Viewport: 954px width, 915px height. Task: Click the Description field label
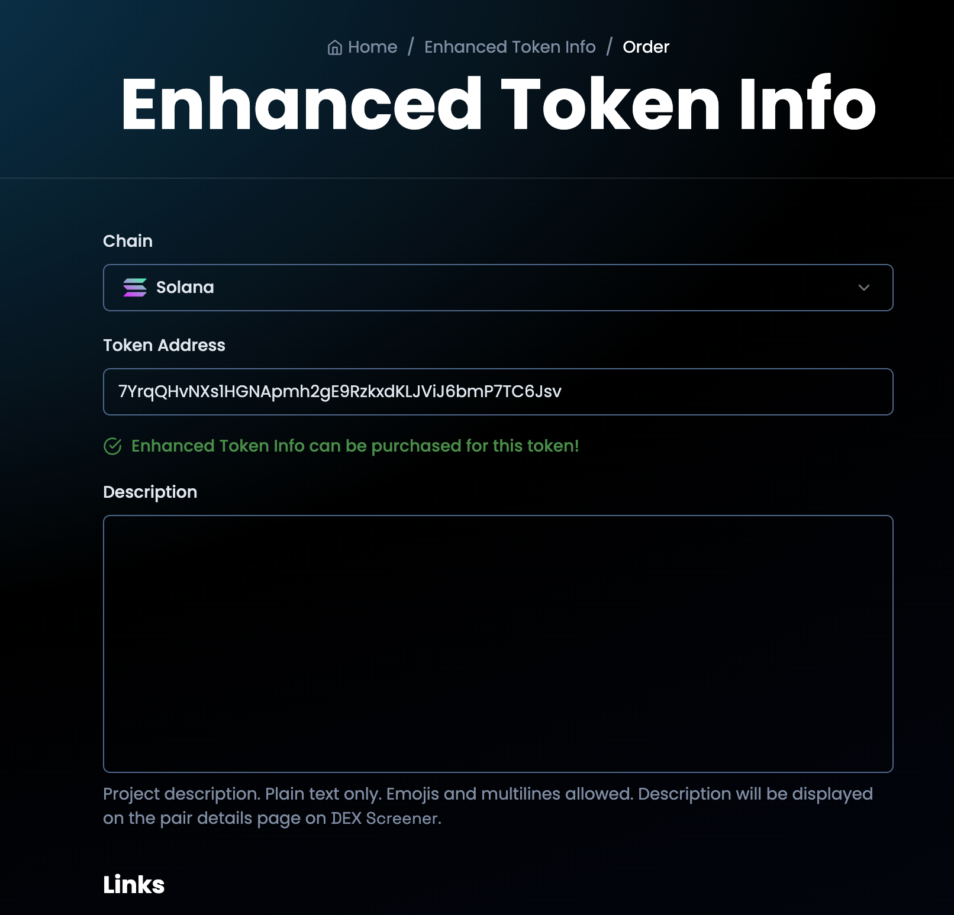pos(150,492)
